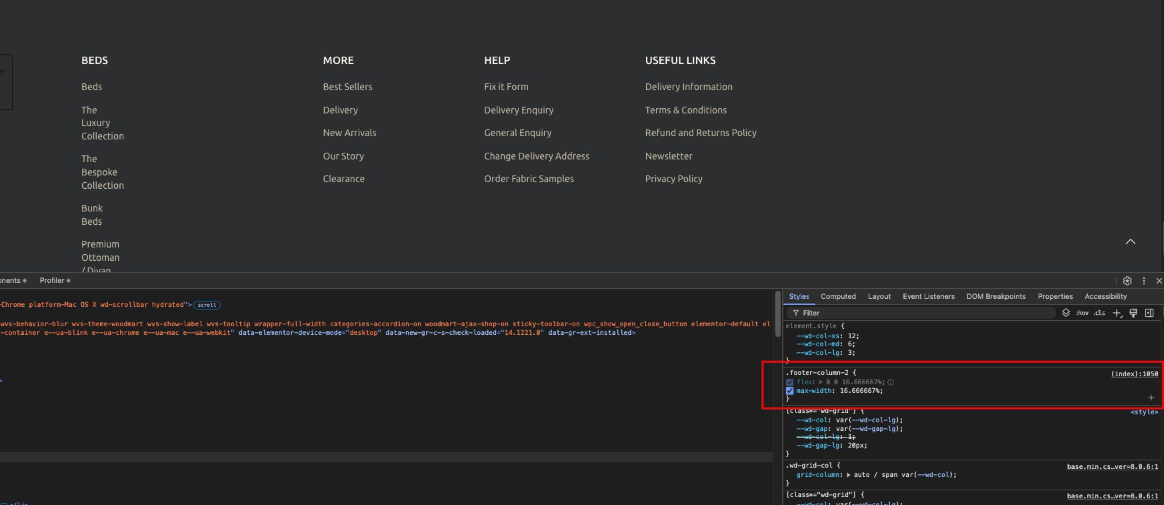Click the --wd-col-md value 6
The width and height of the screenshot is (1164, 505).
pyautogui.click(x=849, y=344)
